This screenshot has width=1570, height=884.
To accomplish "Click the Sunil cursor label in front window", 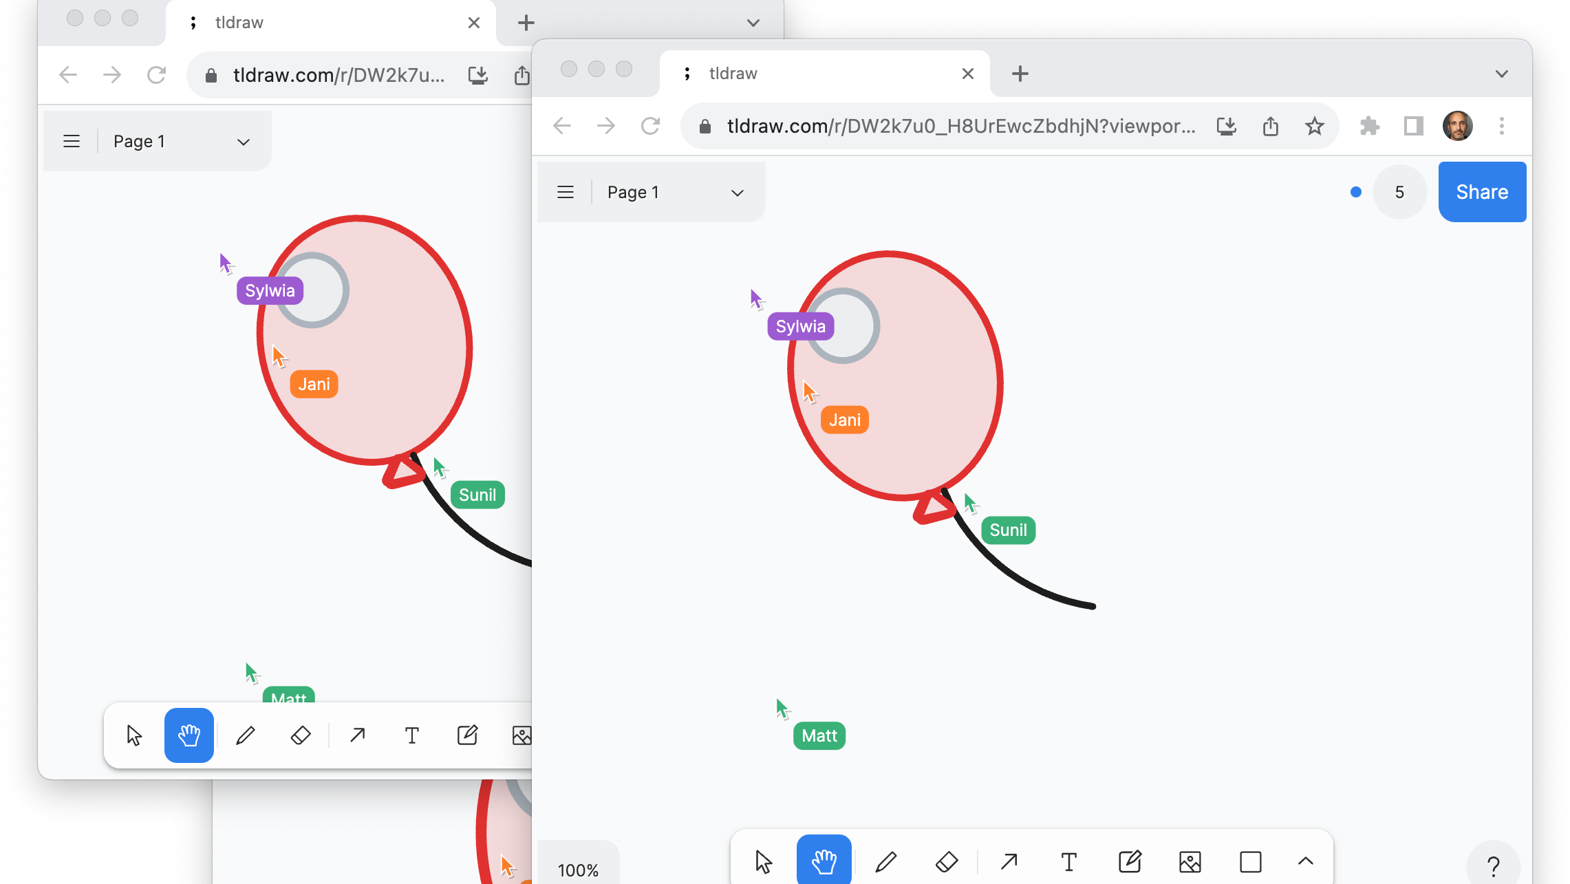I will (1009, 530).
